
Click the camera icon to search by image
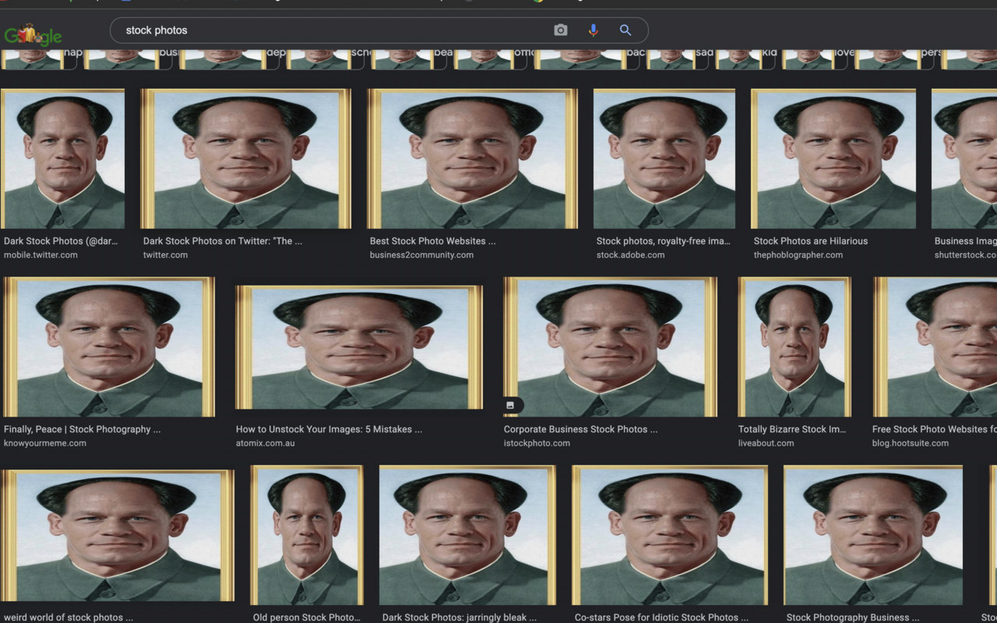click(x=560, y=30)
